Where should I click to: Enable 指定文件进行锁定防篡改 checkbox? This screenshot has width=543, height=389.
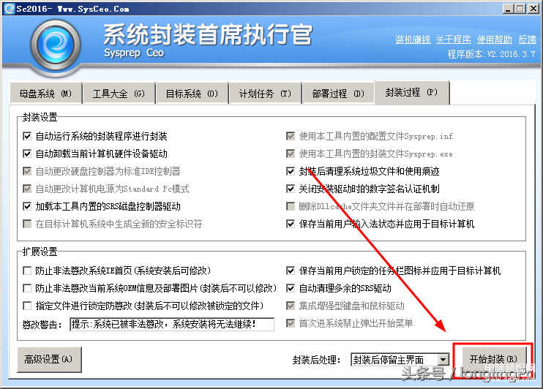pos(26,306)
